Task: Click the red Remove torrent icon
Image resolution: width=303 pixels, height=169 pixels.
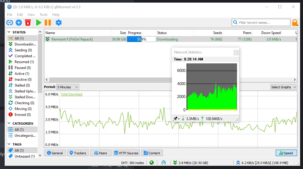Action: 28,23
